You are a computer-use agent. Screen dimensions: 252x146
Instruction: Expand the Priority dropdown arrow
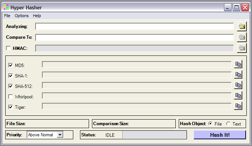pos(60,135)
